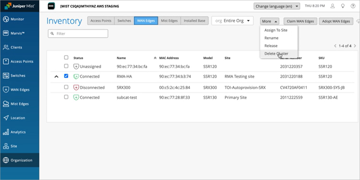The width and height of the screenshot is (360, 180).
Task: Sort by the SKU column header
Action: pos(322,58)
